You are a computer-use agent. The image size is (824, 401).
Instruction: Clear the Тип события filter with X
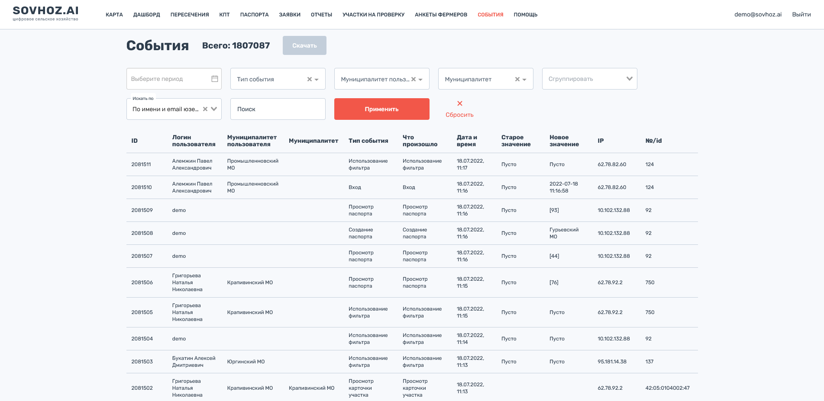pyautogui.click(x=309, y=79)
